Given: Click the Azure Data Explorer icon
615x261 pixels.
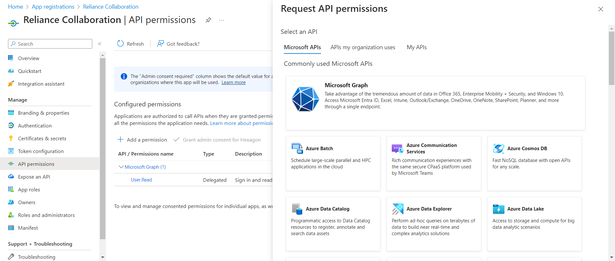Looking at the screenshot, I should click(x=398, y=209).
